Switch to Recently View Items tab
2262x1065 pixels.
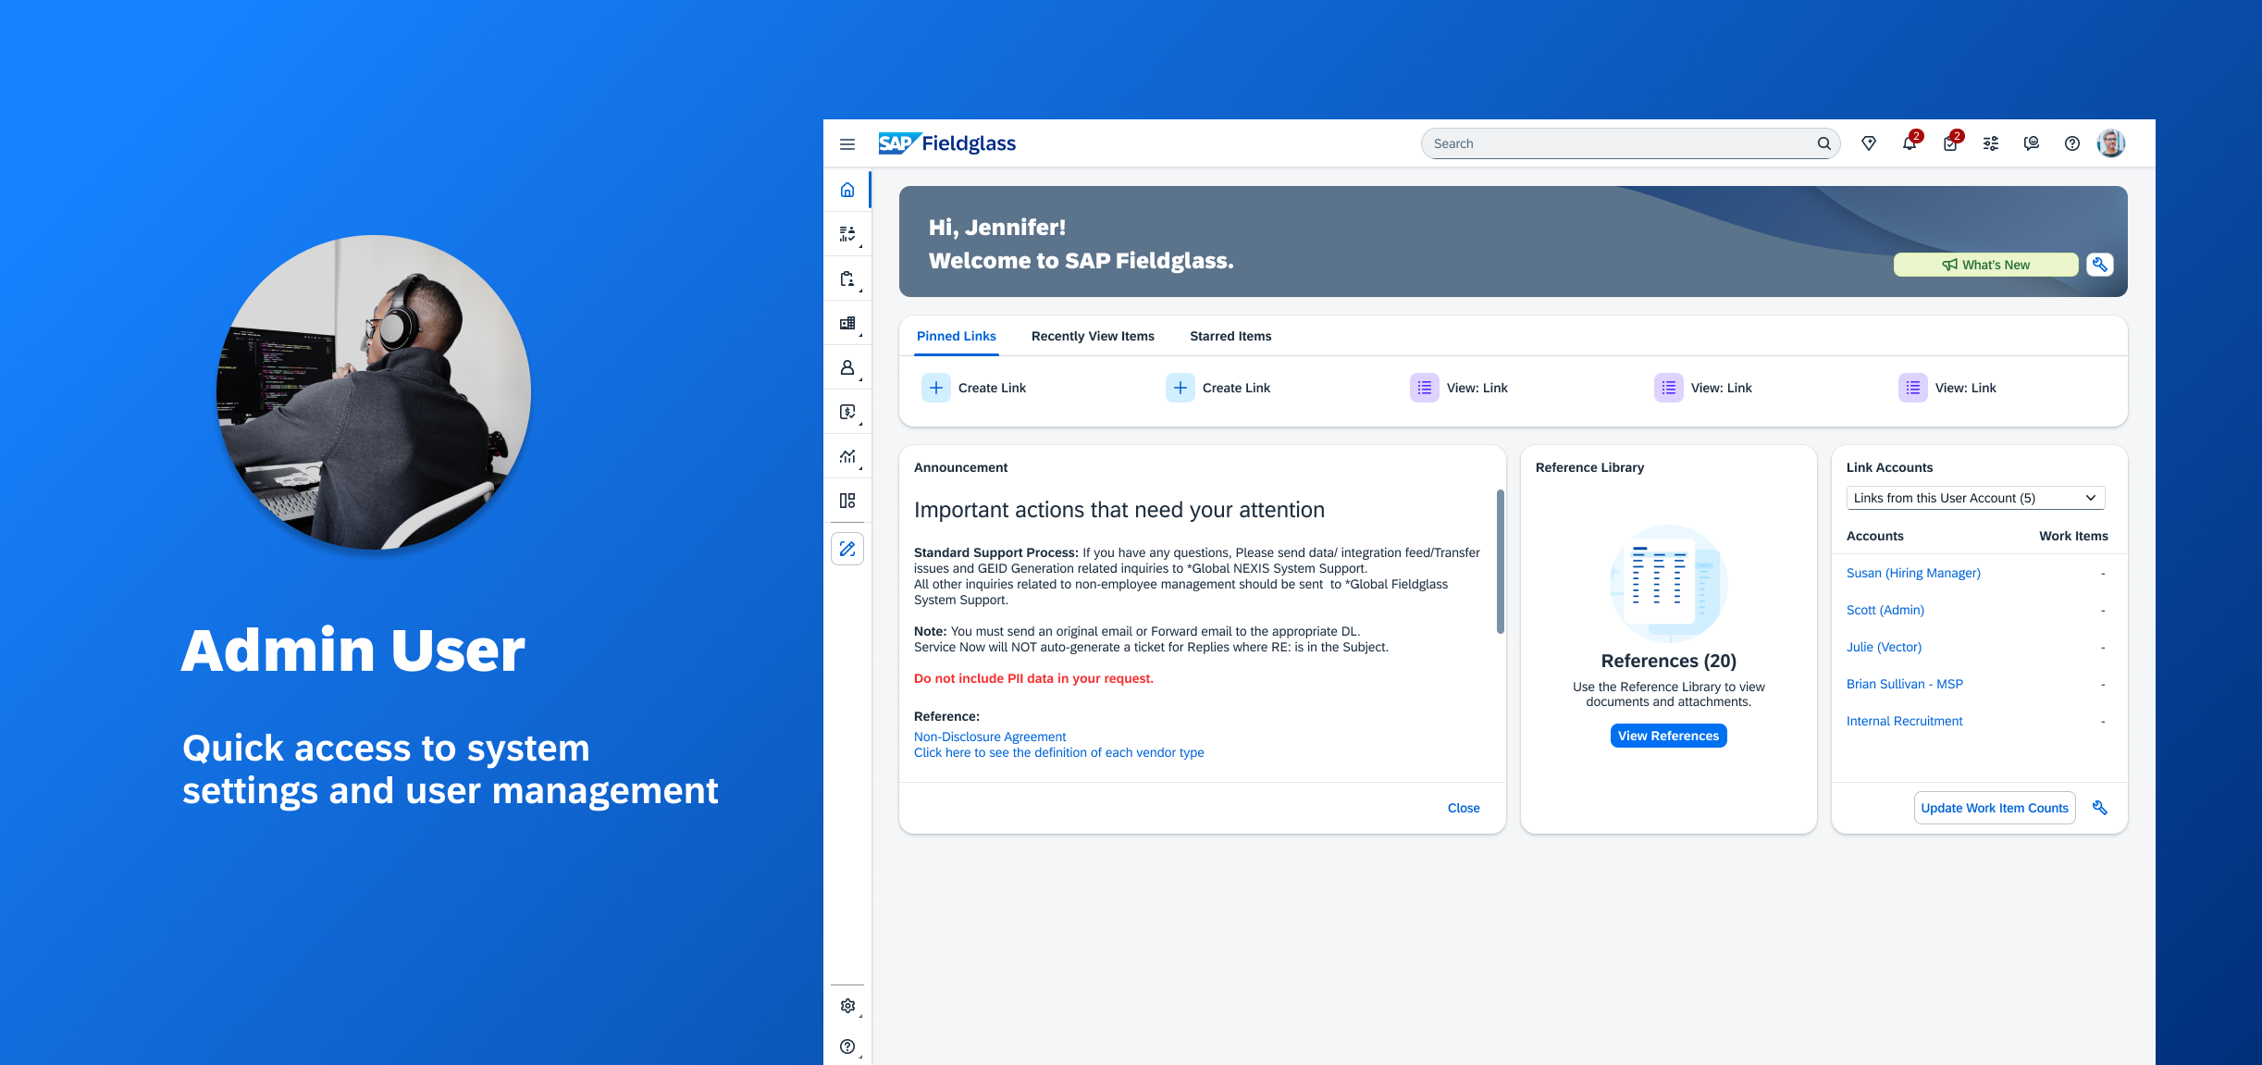click(1093, 336)
